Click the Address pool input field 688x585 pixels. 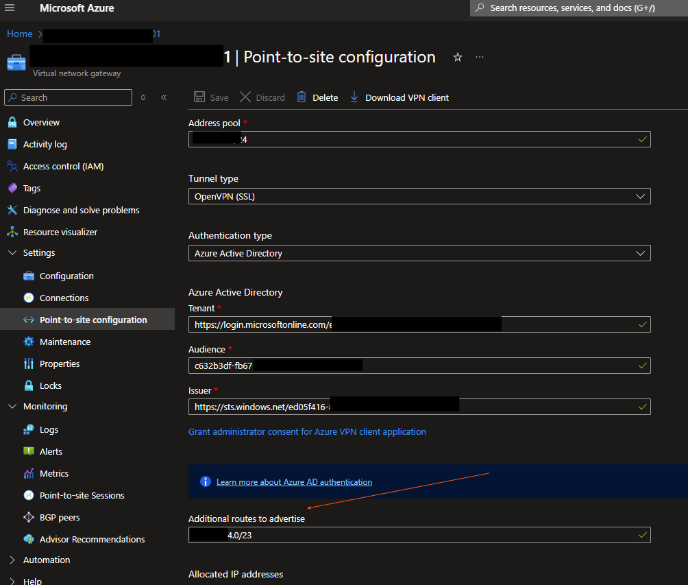pos(419,139)
